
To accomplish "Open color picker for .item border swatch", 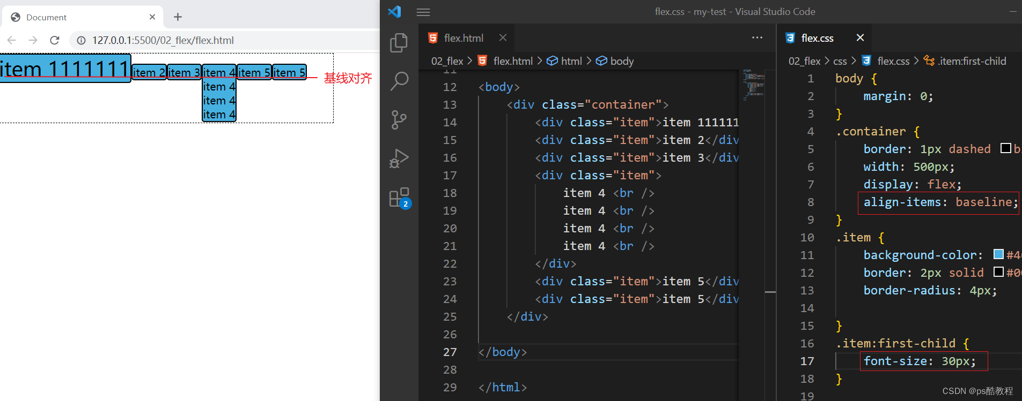I will [998, 272].
